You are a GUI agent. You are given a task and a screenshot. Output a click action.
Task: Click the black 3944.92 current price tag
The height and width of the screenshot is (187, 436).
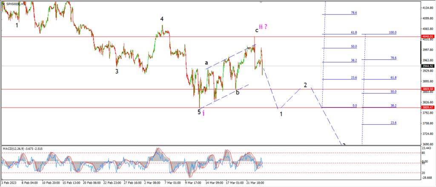(x=427, y=66)
